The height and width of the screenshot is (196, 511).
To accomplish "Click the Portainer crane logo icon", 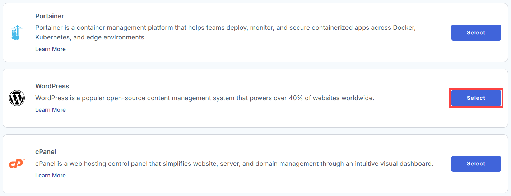I will pos(17,33).
